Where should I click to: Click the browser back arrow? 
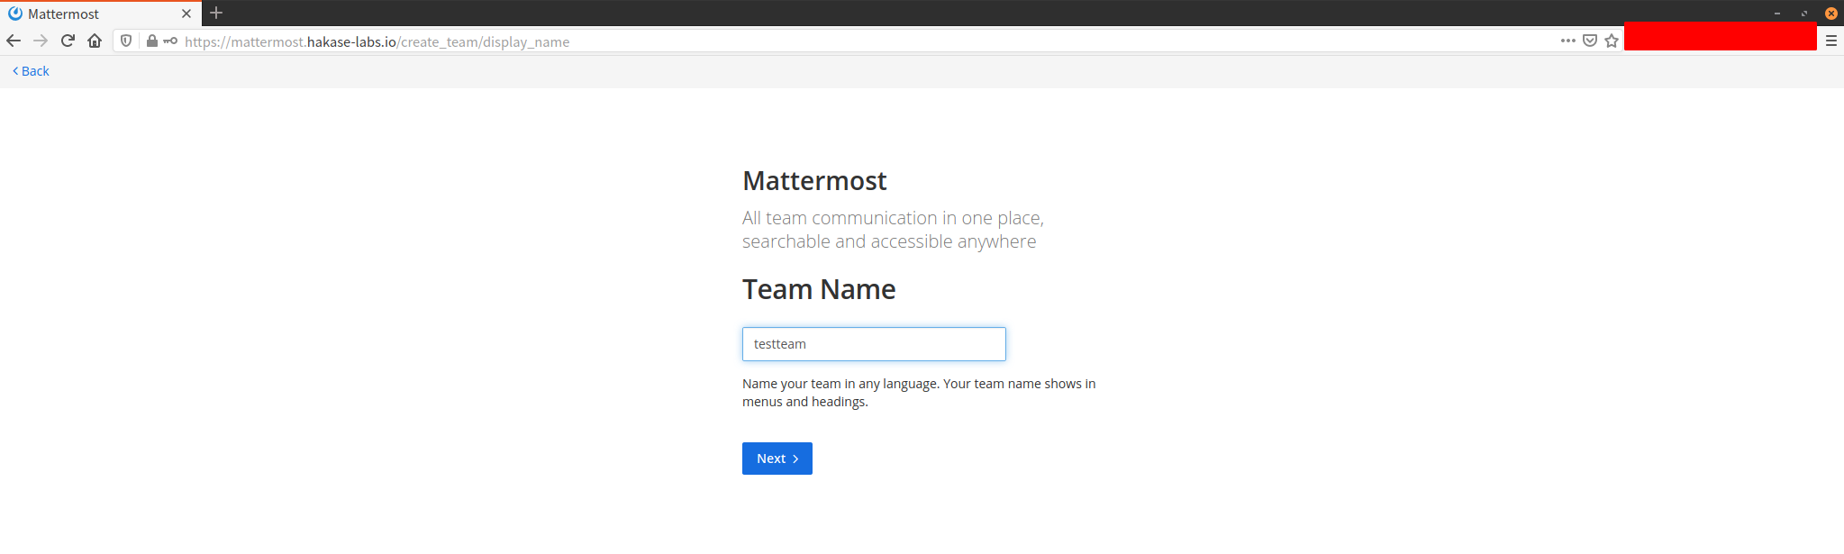(x=14, y=41)
